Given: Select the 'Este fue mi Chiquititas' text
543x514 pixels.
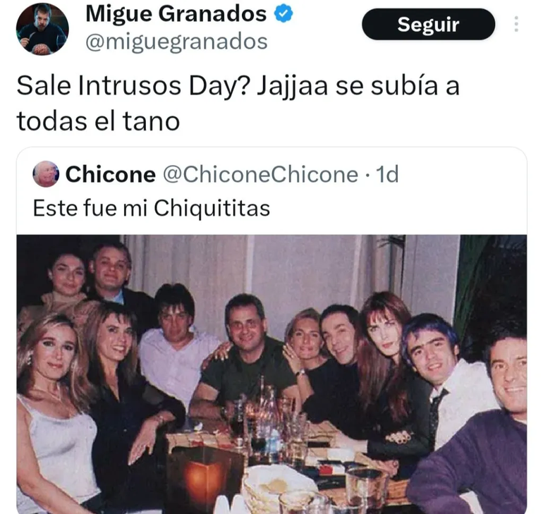Looking at the screenshot, I should click(x=152, y=209).
